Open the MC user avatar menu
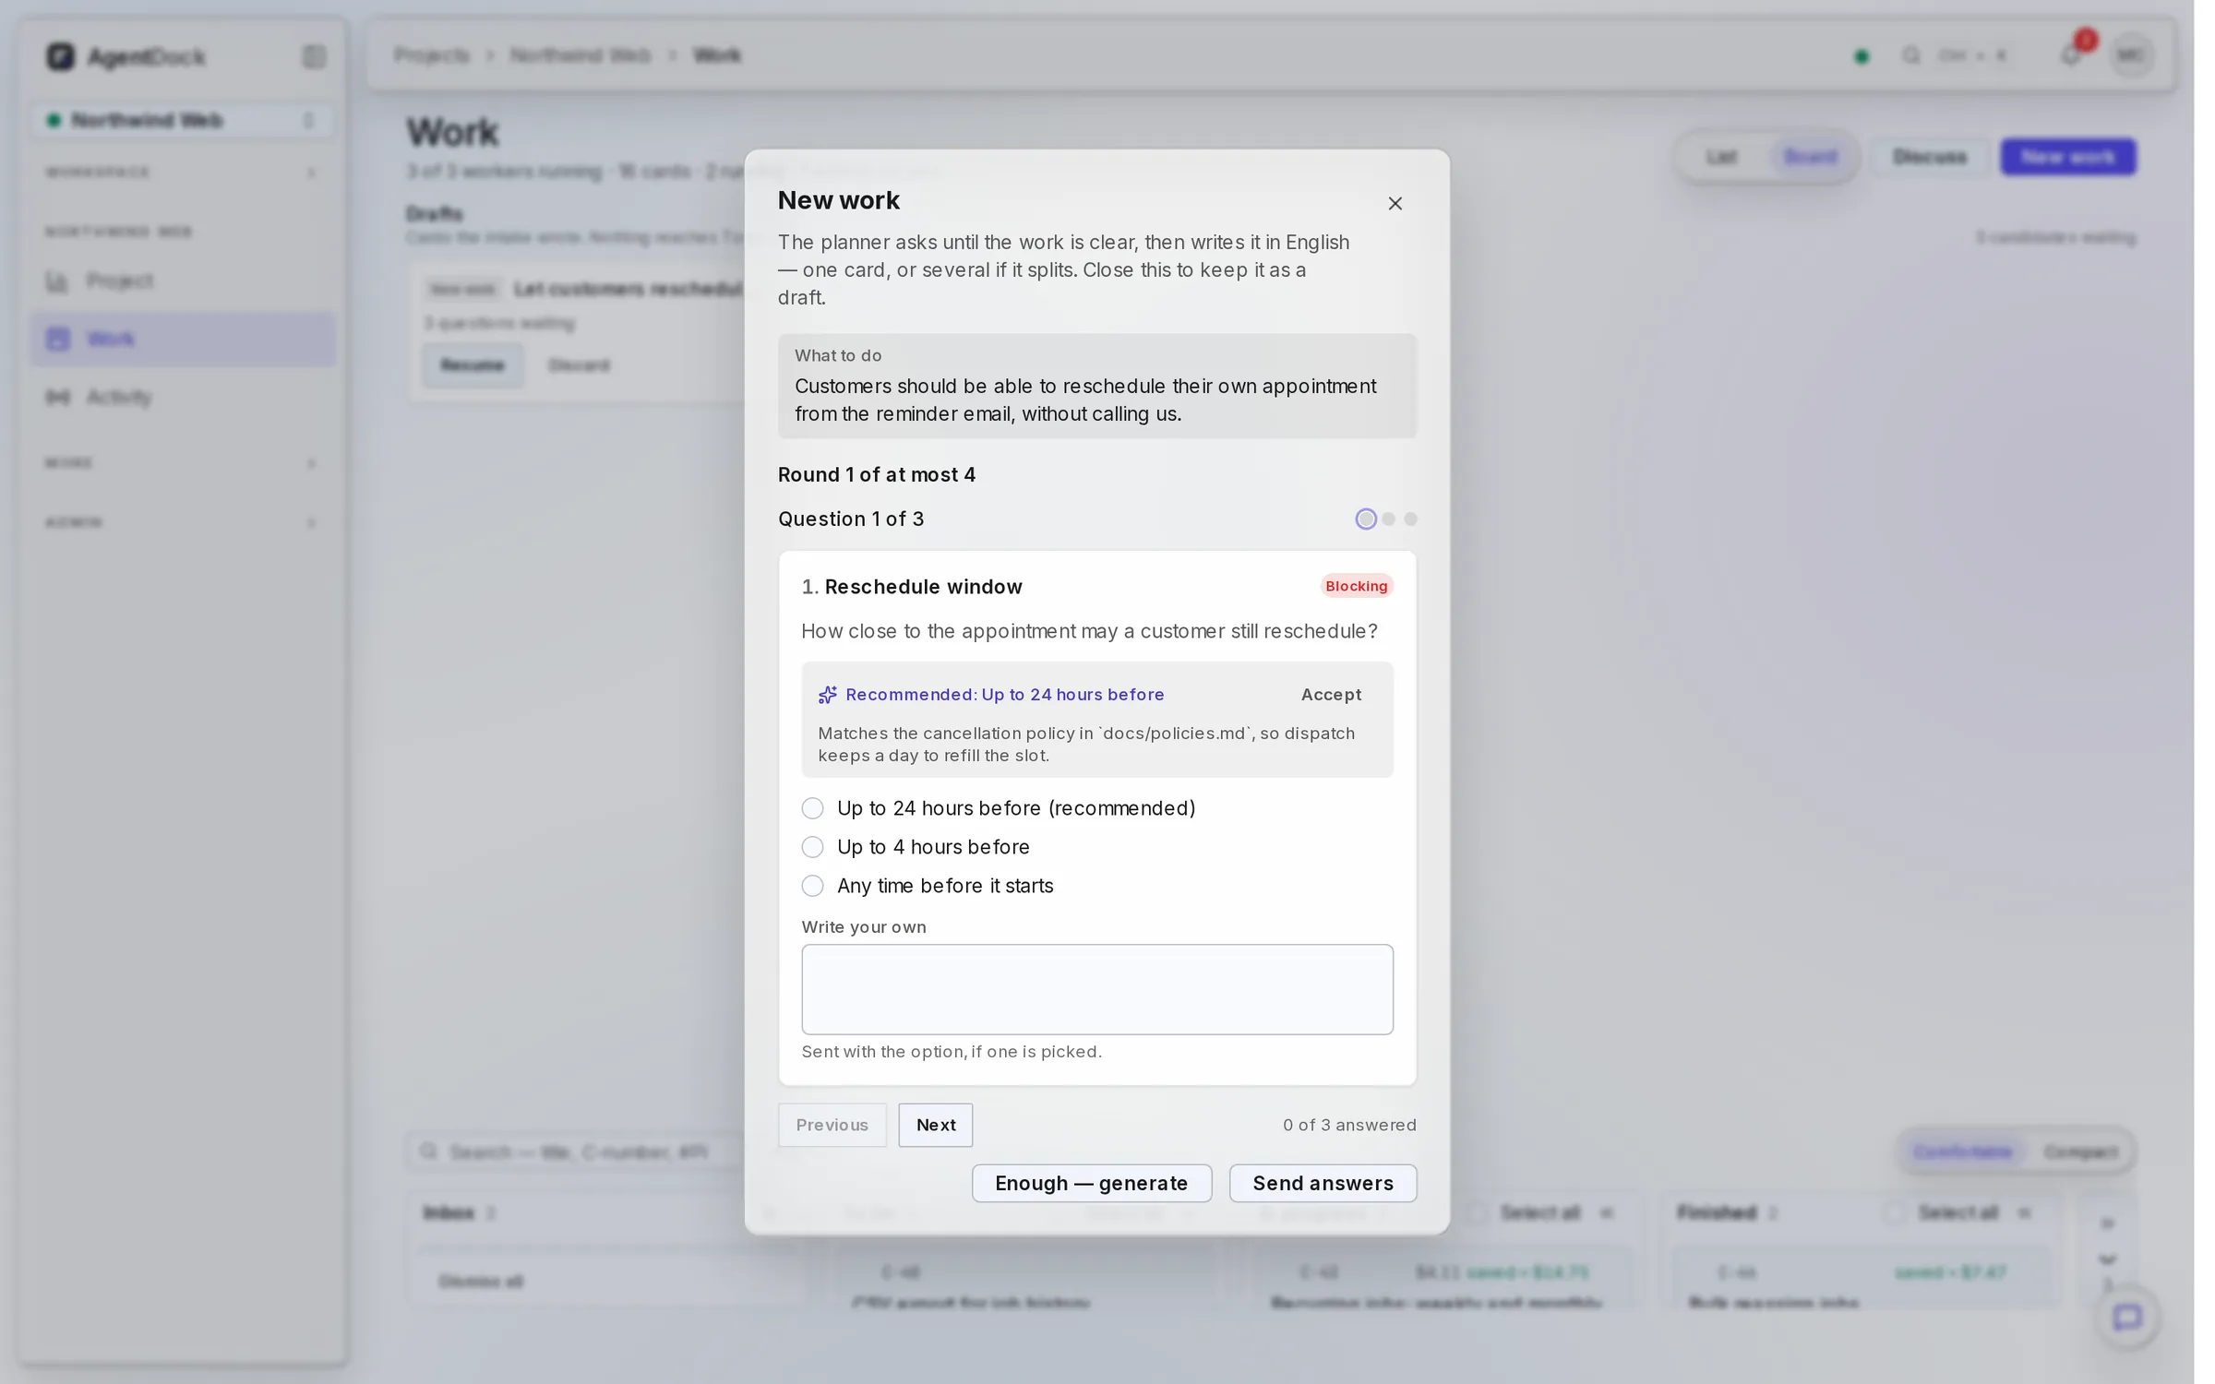 click(2131, 55)
